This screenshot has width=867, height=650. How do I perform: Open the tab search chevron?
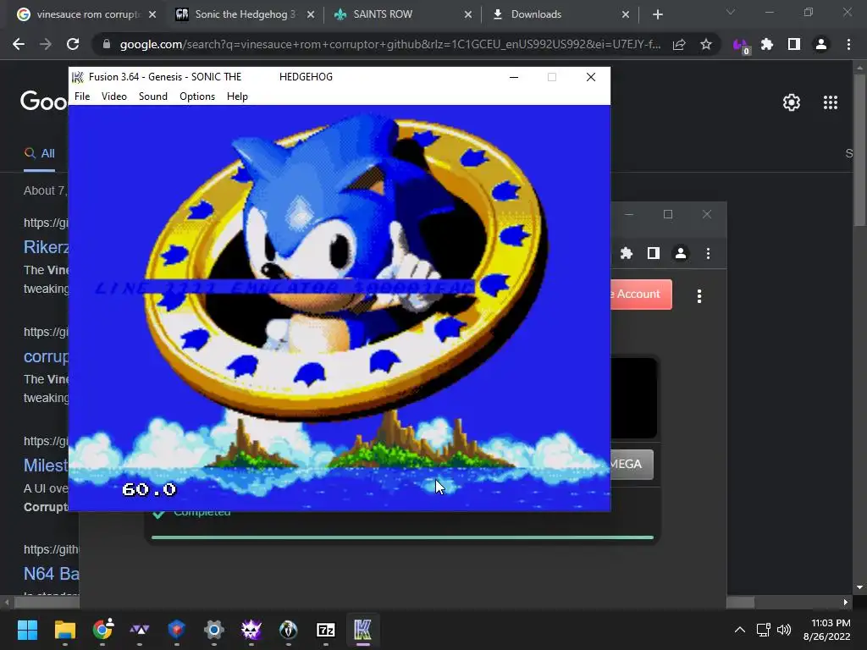pos(731,12)
